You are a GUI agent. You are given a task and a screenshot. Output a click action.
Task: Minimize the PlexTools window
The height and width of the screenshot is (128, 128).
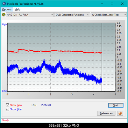(102, 4)
